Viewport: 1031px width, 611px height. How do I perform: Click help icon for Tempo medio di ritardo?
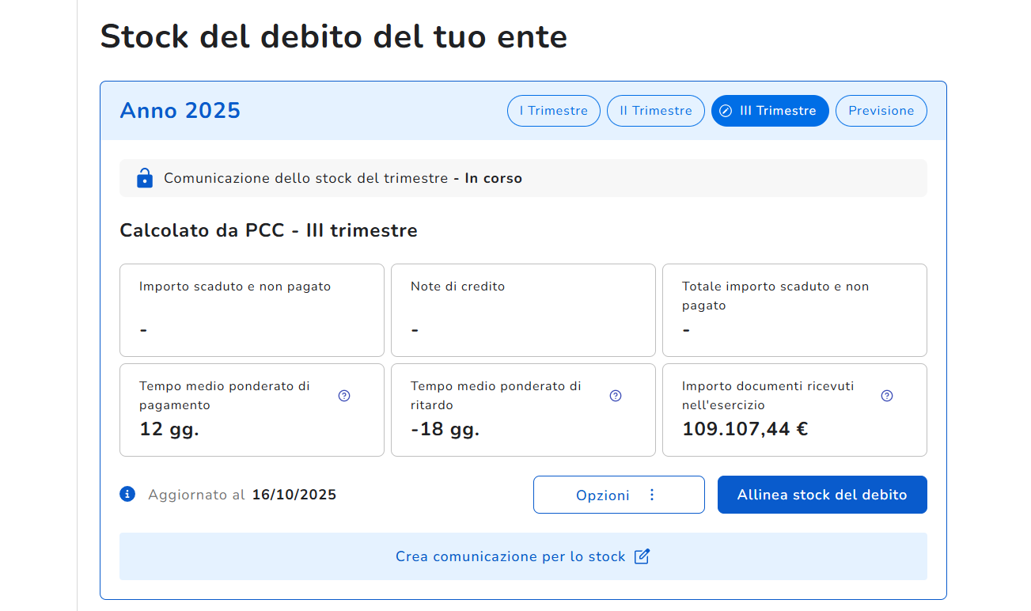(x=616, y=396)
